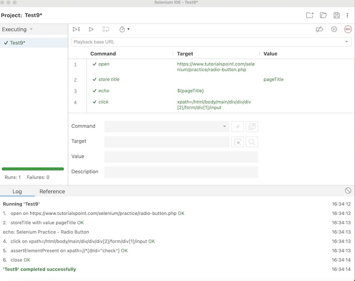This screenshot has width=355, height=281.
Task: Open the Log tab
Action: click(x=17, y=192)
